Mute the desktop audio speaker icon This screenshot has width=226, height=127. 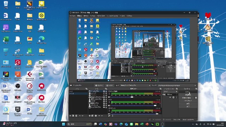(109, 97)
